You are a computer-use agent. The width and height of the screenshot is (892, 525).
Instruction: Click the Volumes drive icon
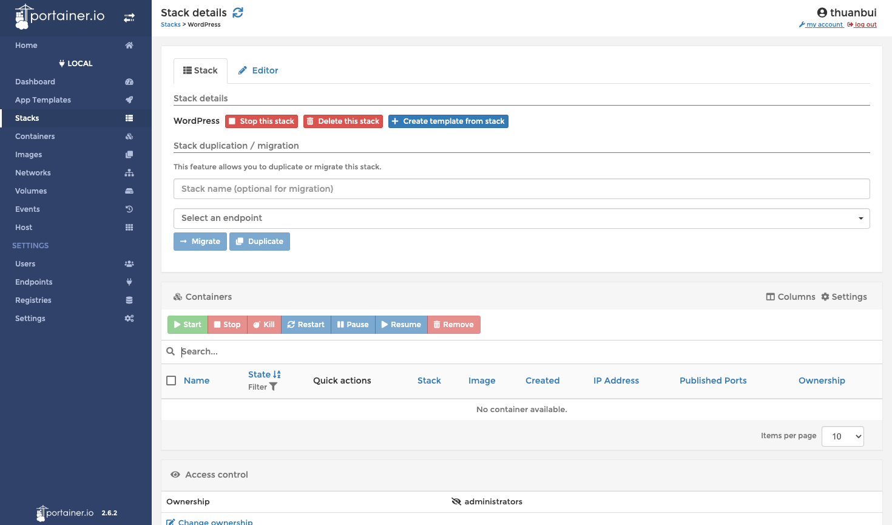click(x=129, y=191)
